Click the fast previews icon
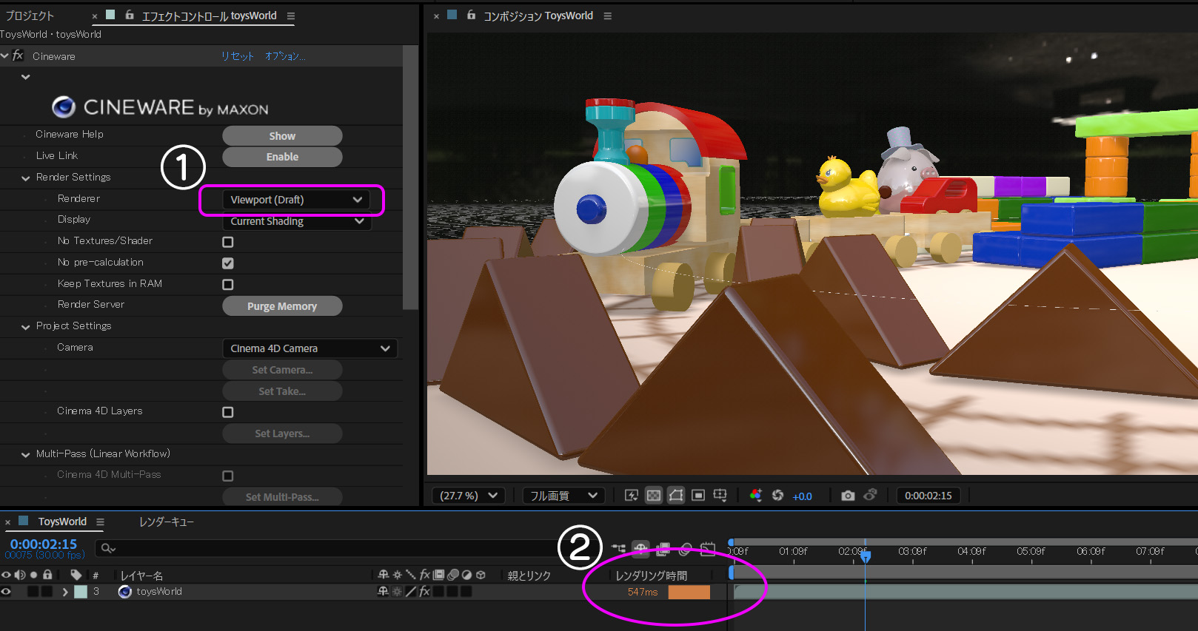 click(x=632, y=496)
